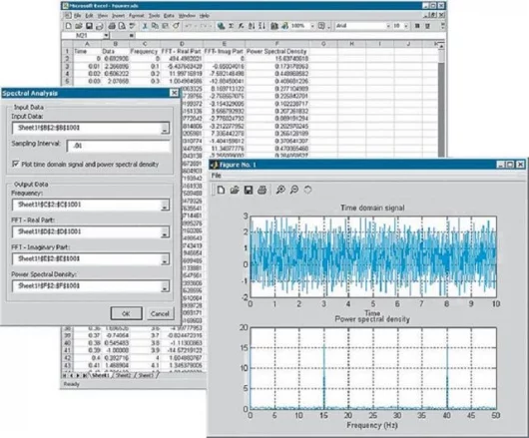The image size is (529, 438).
Task: Click OK in Spectral Analysis dialog
Action: tap(126, 313)
